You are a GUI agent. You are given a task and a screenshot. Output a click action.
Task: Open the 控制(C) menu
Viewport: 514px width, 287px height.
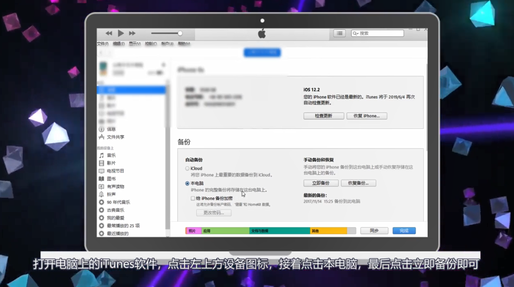(151, 44)
